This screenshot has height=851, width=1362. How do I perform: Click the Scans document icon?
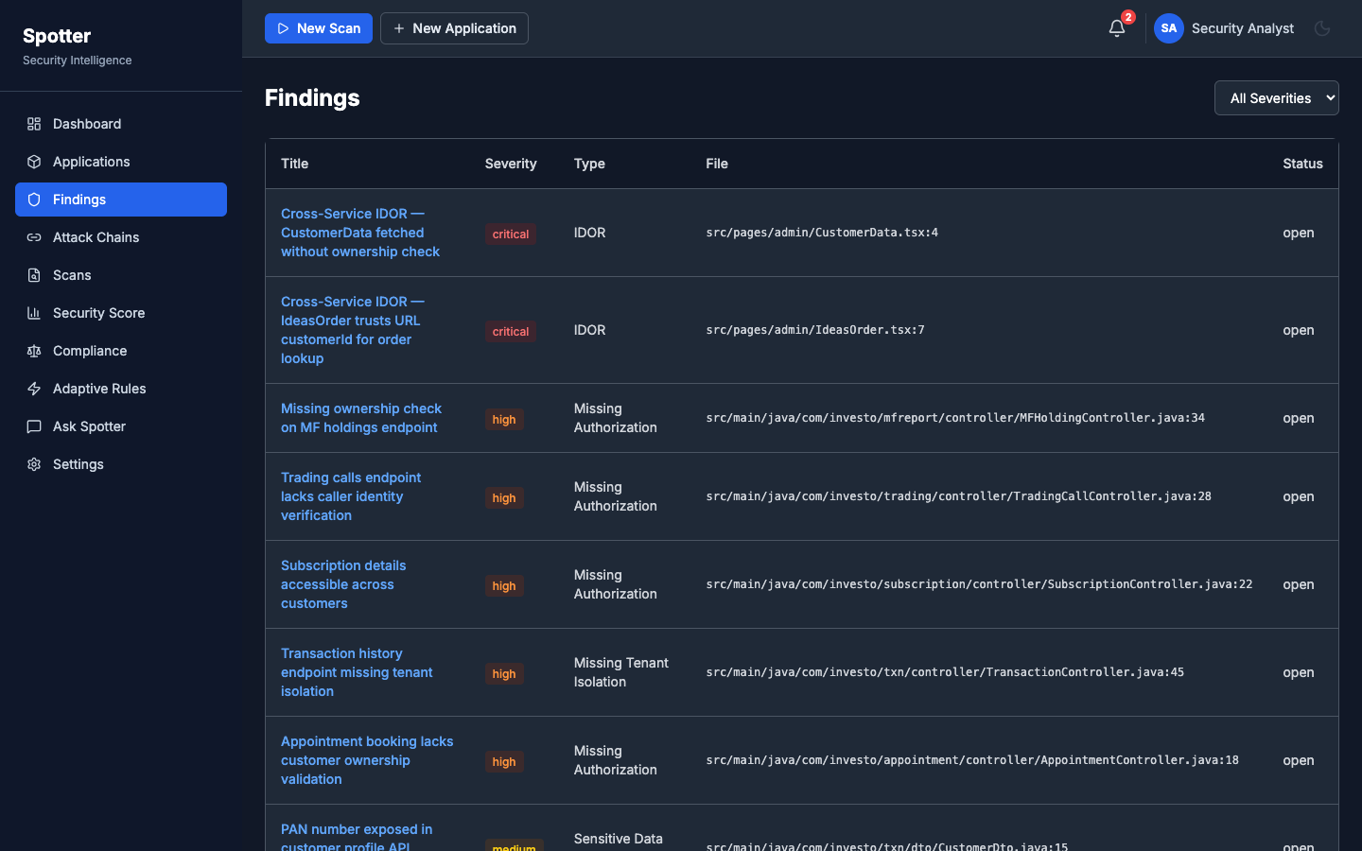click(33, 275)
